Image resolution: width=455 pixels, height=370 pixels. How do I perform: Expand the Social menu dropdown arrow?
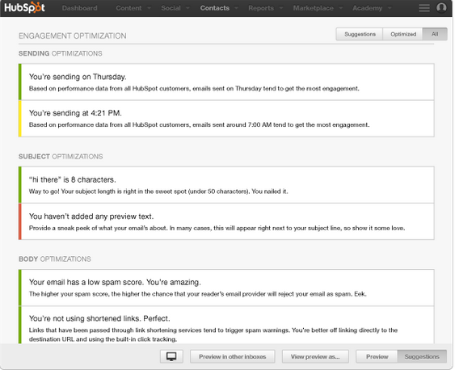(x=187, y=8)
